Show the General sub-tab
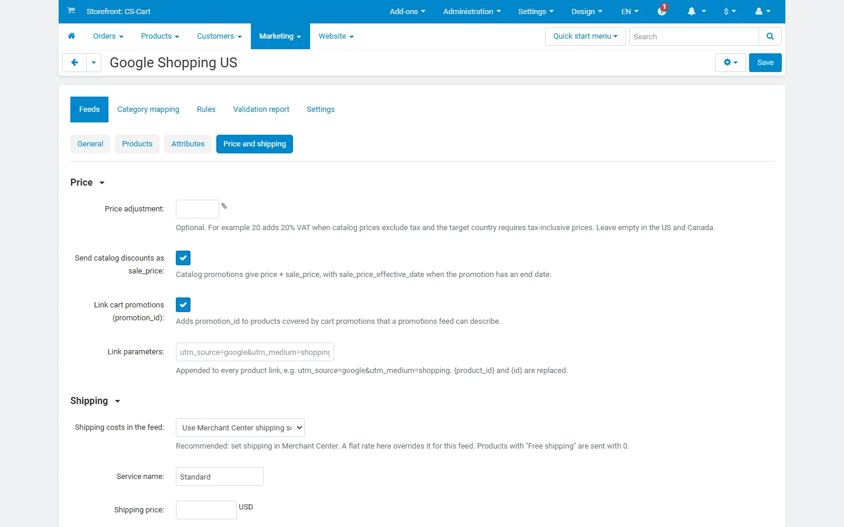Image resolution: width=844 pixels, height=527 pixels. [90, 144]
